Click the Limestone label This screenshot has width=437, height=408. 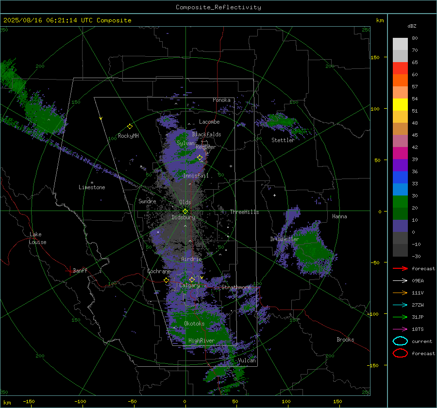coord(92,187)
